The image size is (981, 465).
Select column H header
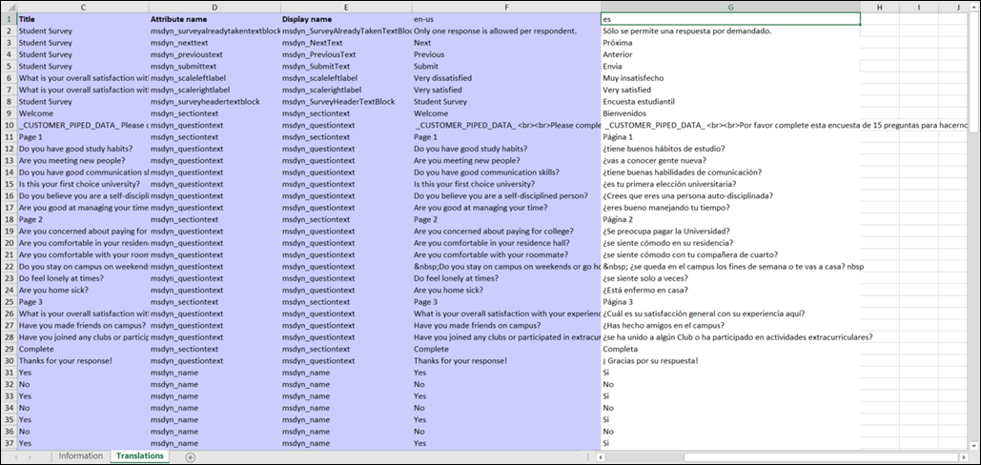click(880, 7)
